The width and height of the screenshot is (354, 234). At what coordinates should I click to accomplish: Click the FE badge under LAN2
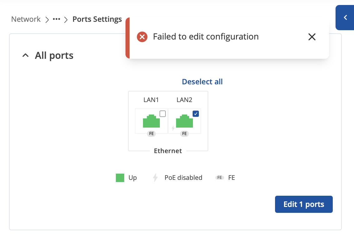pos(184,134)
